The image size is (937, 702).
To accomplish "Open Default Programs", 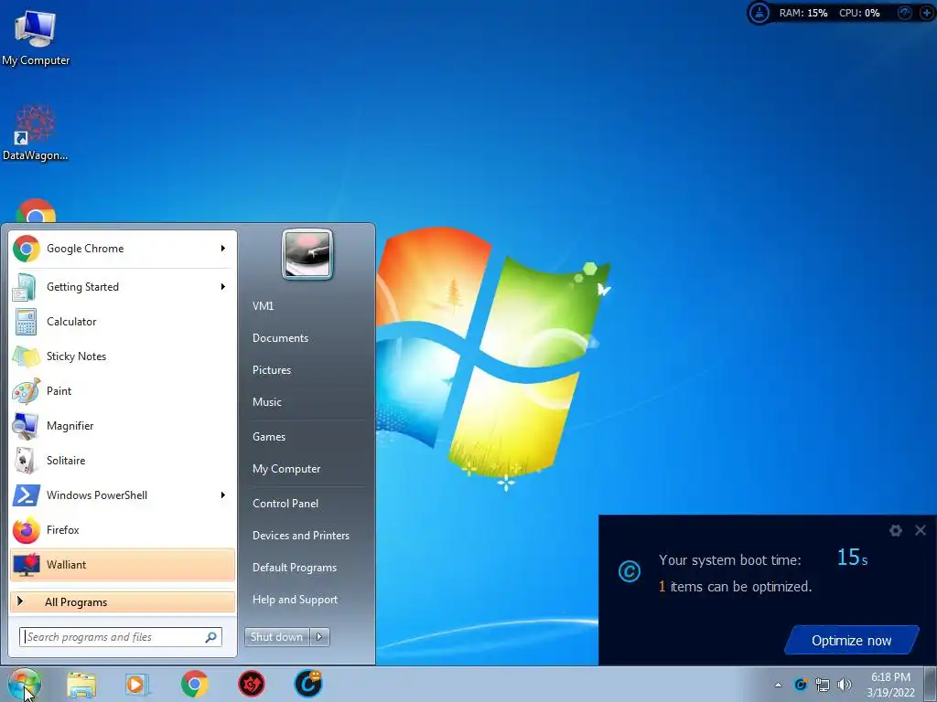I will pyautogui.click(x=295, y=568).
